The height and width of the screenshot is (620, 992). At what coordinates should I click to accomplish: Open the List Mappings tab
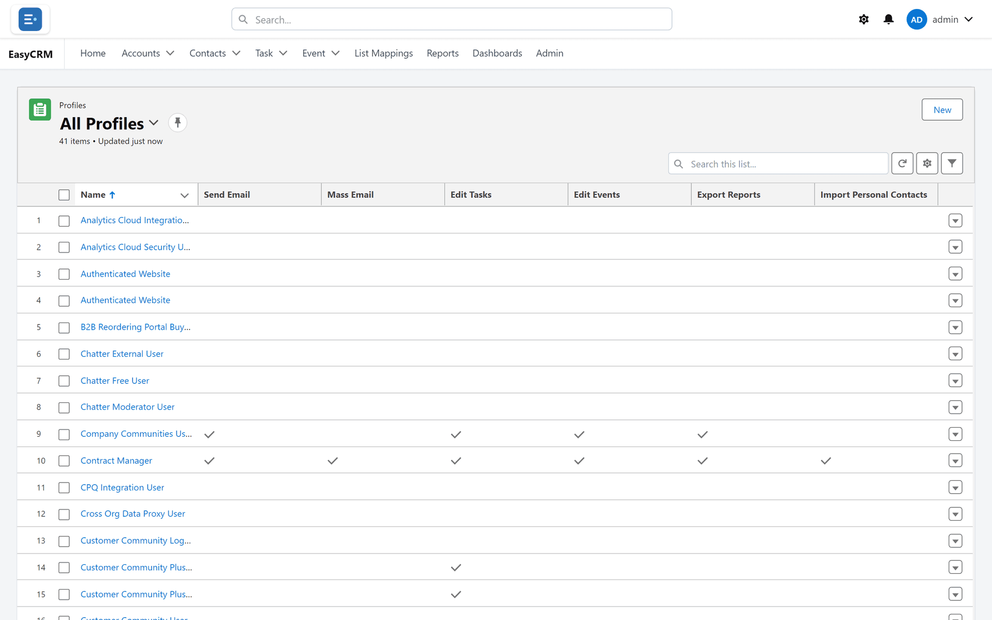(383, 53)
